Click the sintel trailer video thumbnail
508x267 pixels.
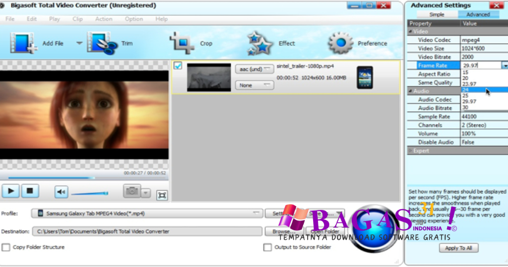pos(209,77)
